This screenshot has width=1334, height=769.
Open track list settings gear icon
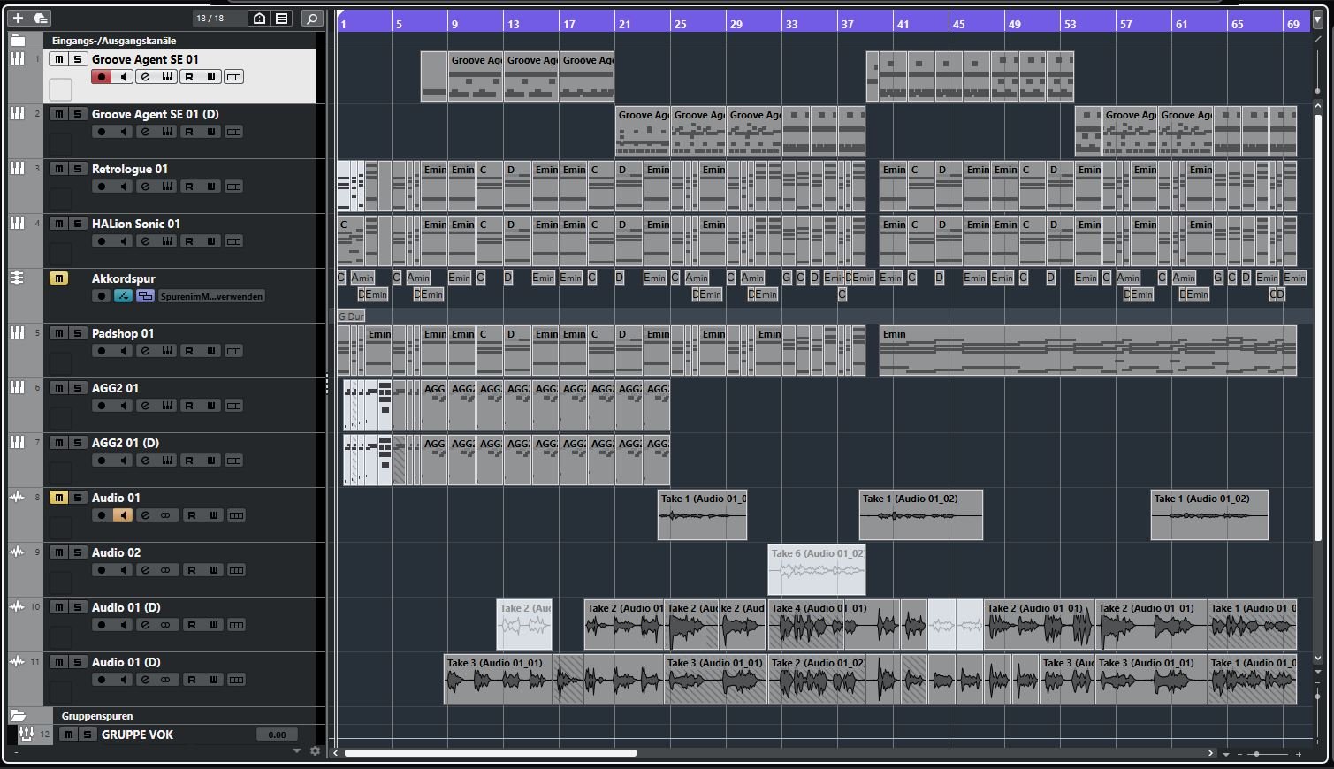[x=315, y=751]
